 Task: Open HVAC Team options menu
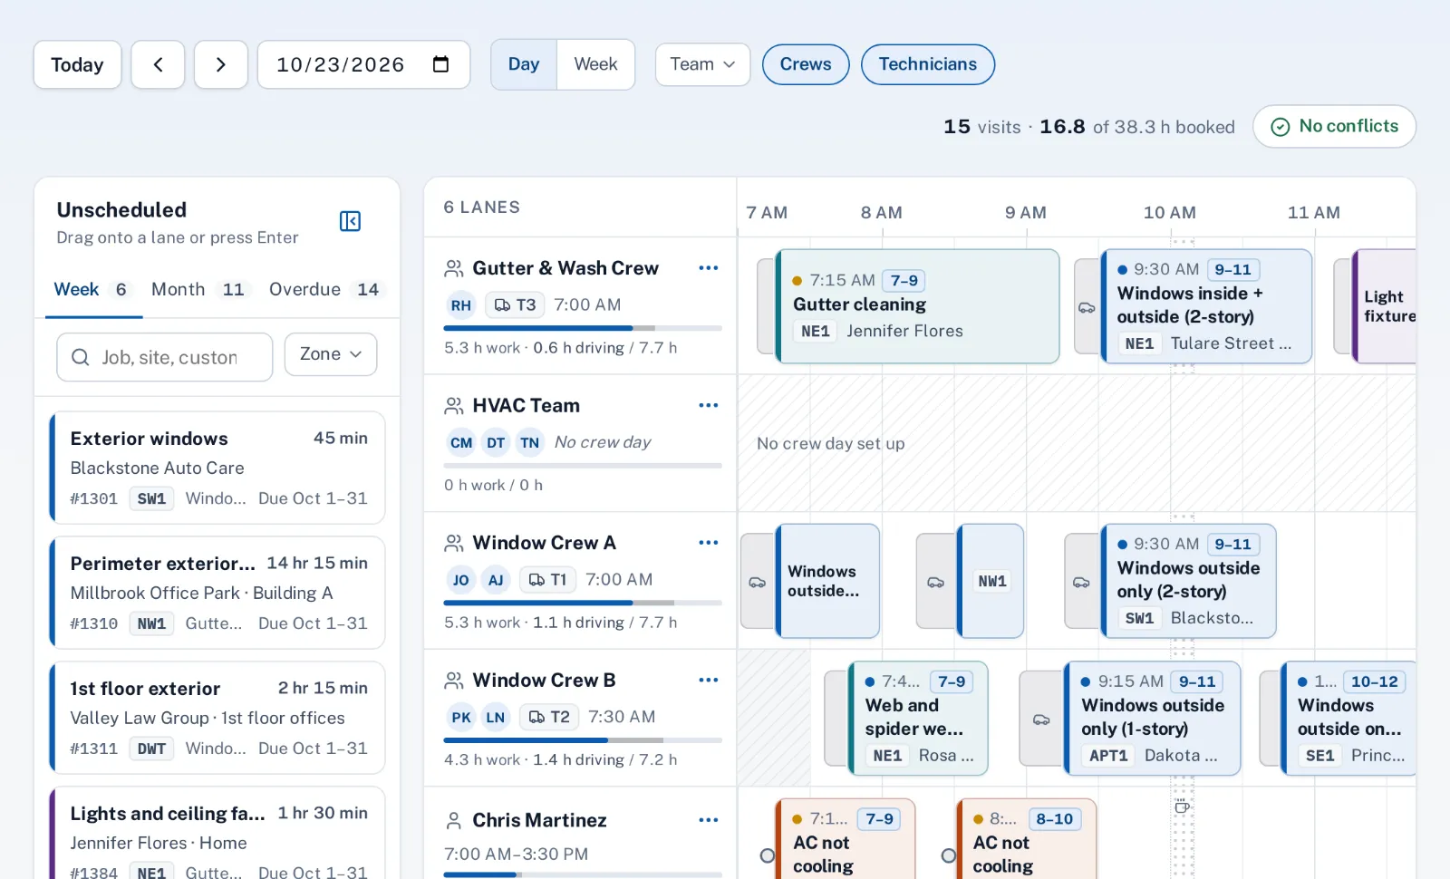pyautogui.click(x=709, y=405)
